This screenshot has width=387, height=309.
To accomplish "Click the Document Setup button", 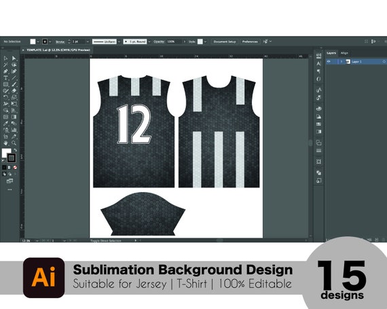I will (x=225, y=41).
